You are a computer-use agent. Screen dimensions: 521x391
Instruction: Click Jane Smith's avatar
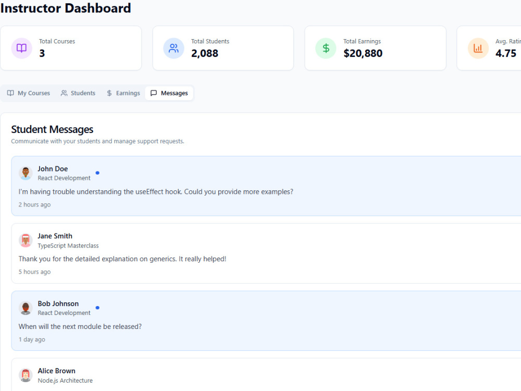click(x=26, y=241)
